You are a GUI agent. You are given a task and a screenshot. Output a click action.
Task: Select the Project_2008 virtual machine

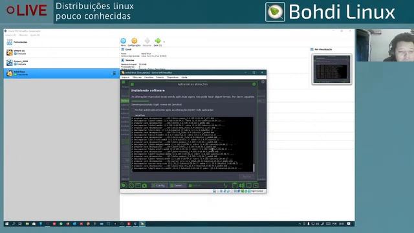click(x=61, y=63)
